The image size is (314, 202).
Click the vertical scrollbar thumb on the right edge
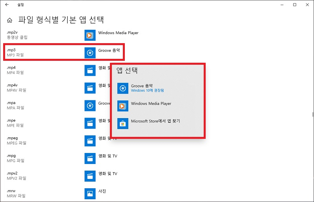[x=312, y=114]
